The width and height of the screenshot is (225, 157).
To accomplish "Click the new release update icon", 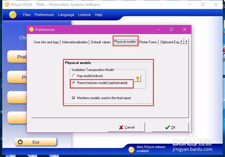I will click(131, 149).
